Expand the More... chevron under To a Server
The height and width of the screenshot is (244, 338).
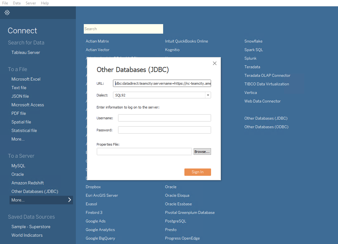coord(70,200)
